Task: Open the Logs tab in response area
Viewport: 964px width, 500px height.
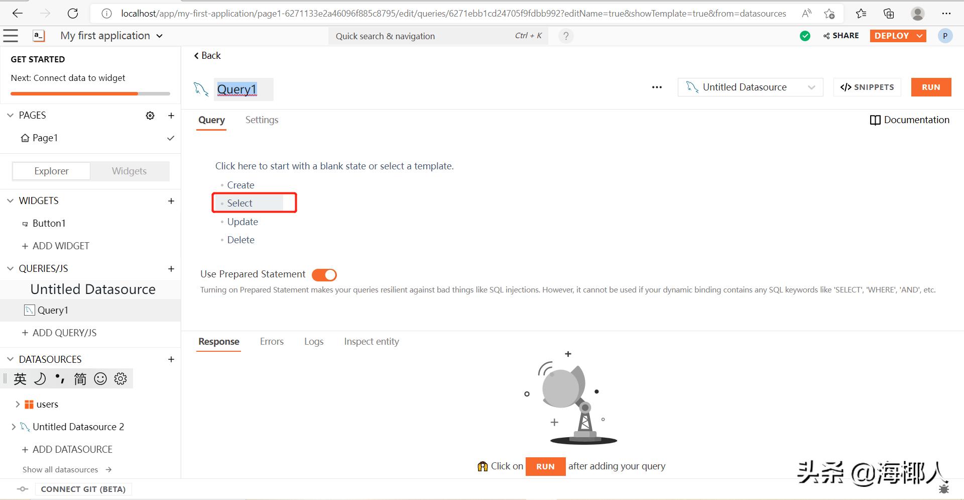Action: tap(313, 341)
